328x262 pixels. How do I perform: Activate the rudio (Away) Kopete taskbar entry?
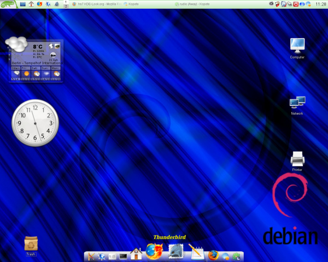(192, 4)
